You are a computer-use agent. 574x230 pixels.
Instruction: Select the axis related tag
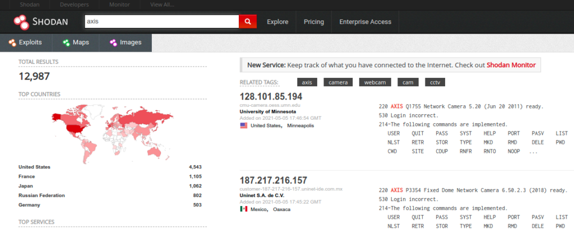click(307, 82)
